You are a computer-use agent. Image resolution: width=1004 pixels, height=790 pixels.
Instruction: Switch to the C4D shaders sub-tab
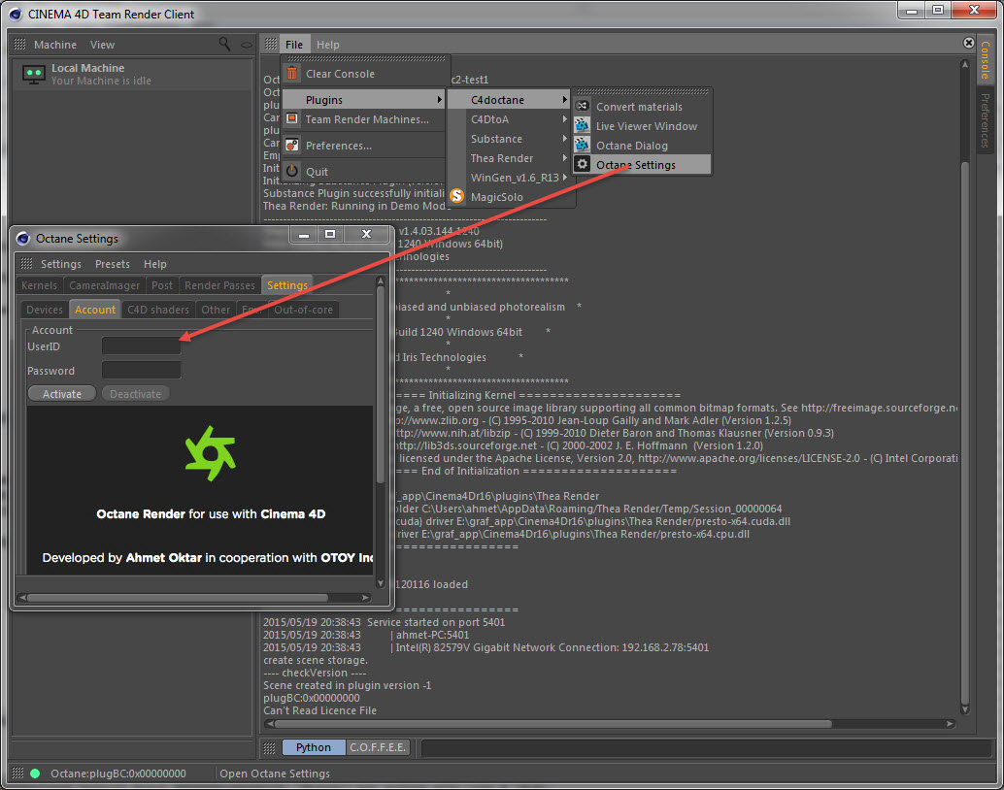[x=158, y=310]
